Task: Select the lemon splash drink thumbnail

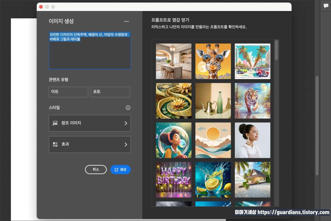Action: (x=213, y=180)
